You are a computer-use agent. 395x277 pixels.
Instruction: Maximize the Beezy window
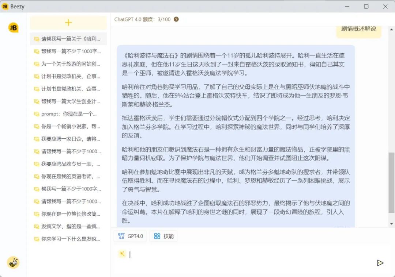pyautogui.click(x=366, y=6)
